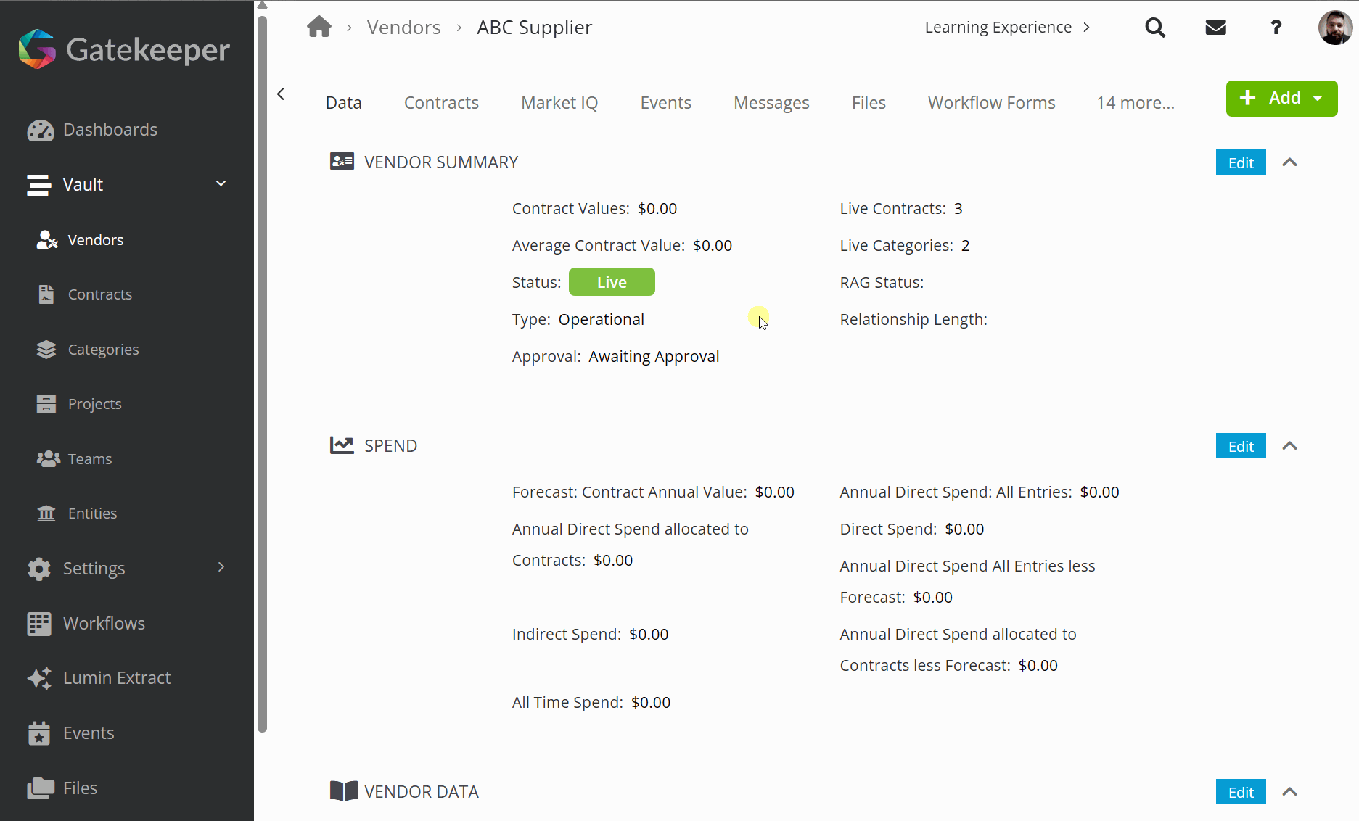Image resolution: width=1359 pixels, height=821 pixels.
Task: Open the search magnifier icon
Action: coord(1155,28)
